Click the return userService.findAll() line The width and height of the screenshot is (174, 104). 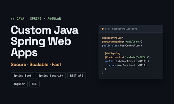(x=128, y=65)
